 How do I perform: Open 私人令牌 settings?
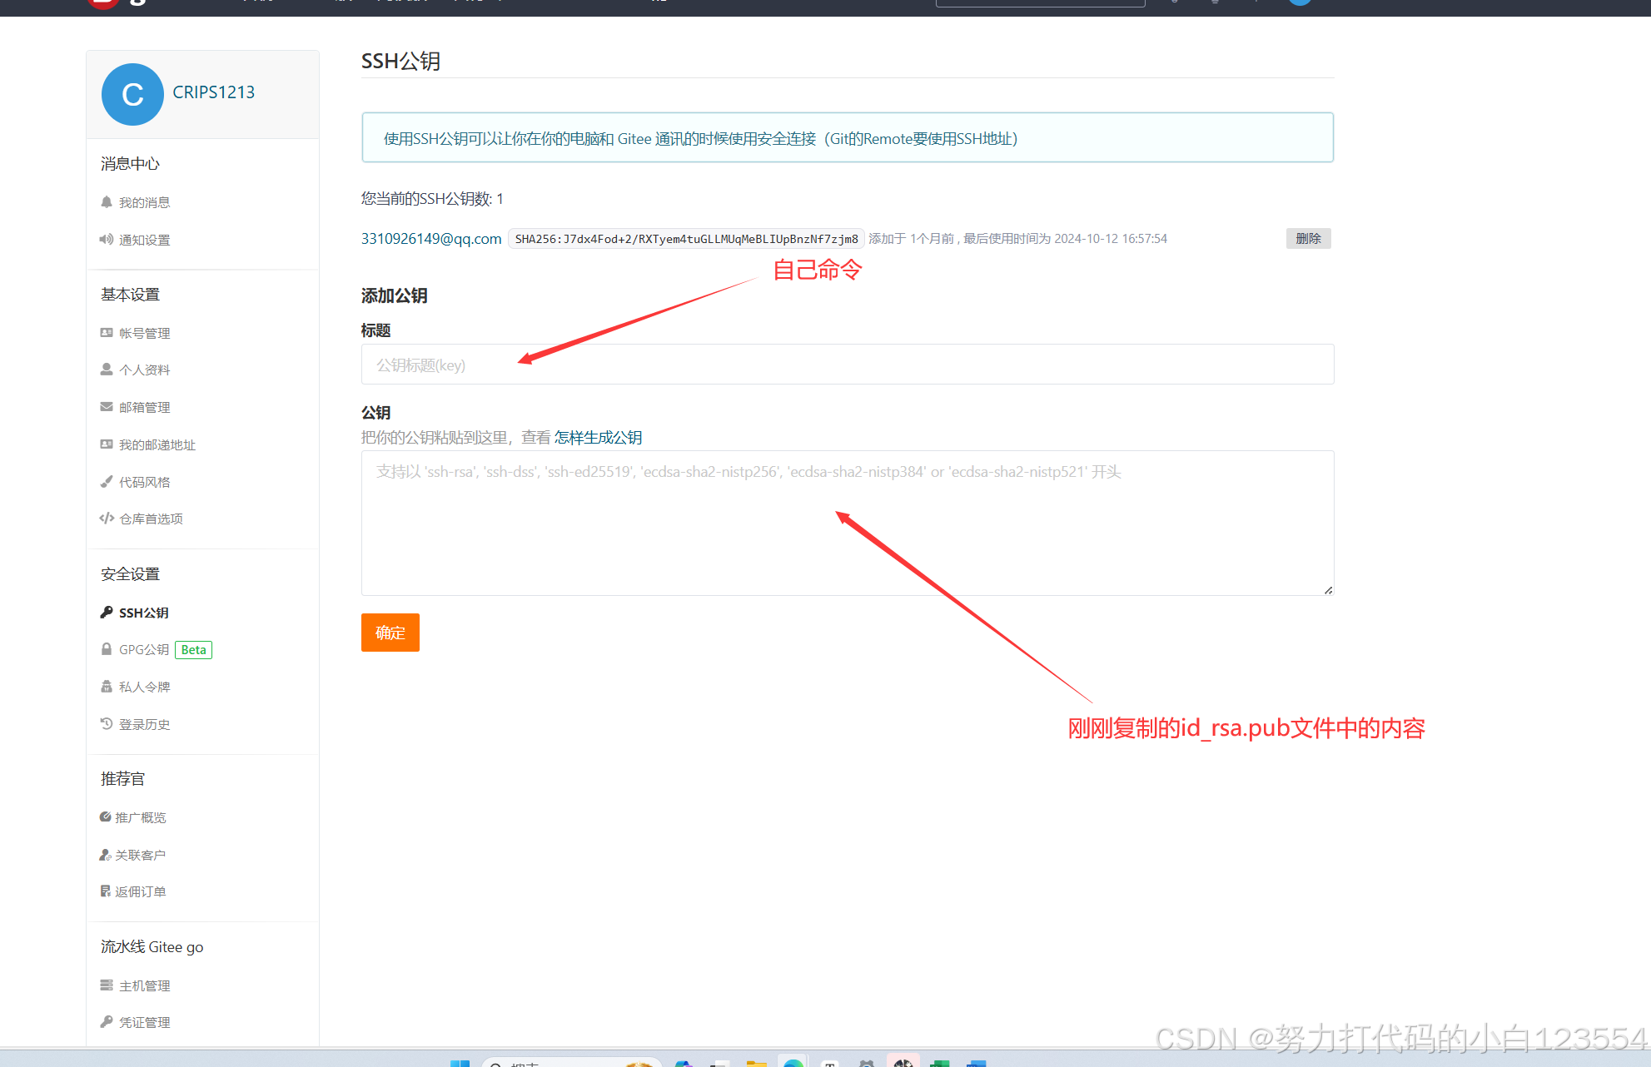(144, 686)
